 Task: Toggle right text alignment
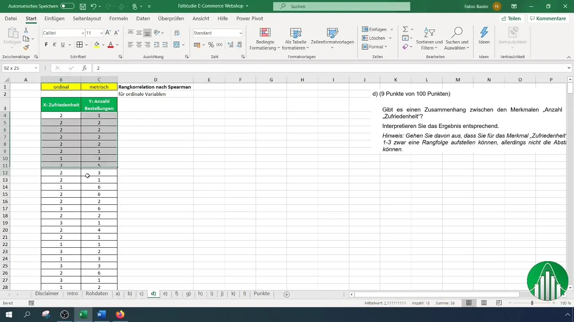click(x=148, y=45)
